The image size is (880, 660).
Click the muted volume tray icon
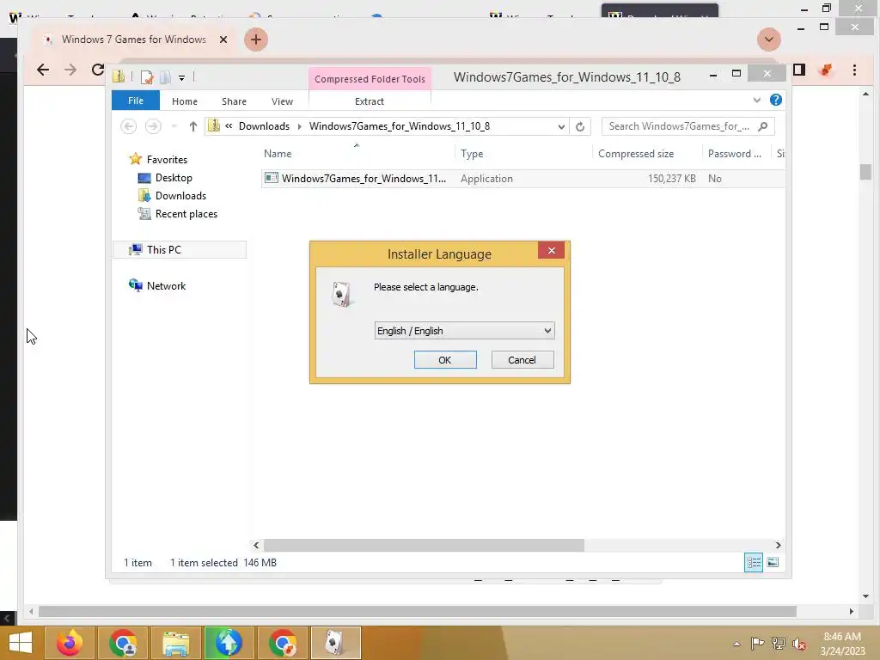coord(799,644)
